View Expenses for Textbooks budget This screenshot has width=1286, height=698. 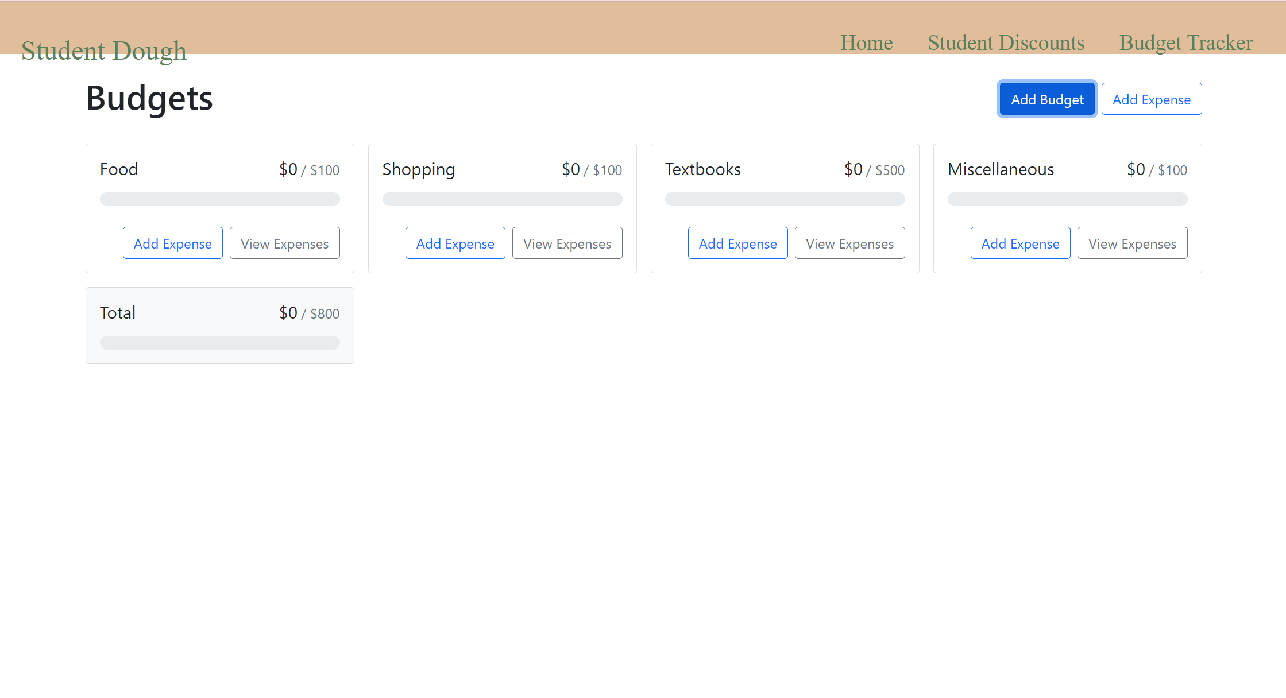pyautogui.click(x=849, y=243)
